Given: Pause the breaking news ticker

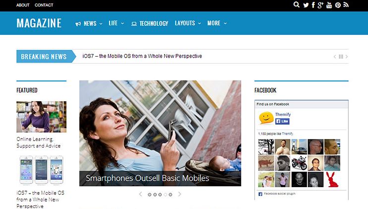Looking at the screenshot, I should click(341, 57).
